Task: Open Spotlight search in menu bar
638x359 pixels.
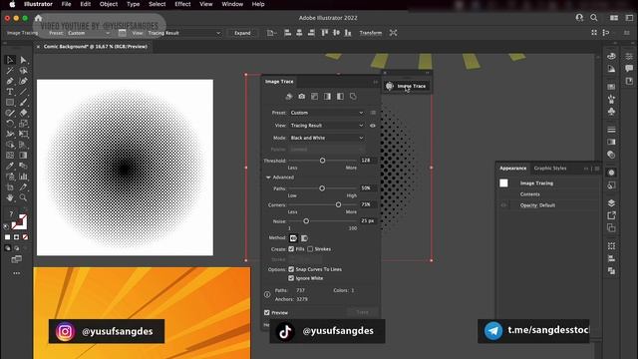Action: pyautogui.click(x=594, y=18)
